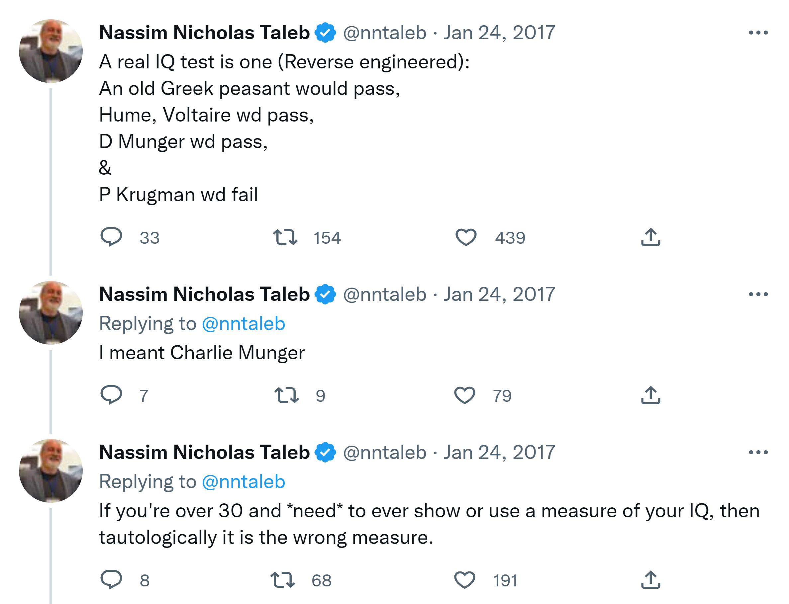Screen dimensions: 789x604
Task: Like the tweet with 191 likes
Action: 465,579
